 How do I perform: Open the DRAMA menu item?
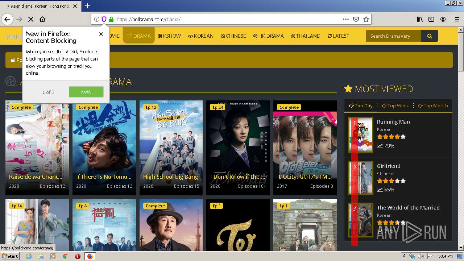coord(138,36)
